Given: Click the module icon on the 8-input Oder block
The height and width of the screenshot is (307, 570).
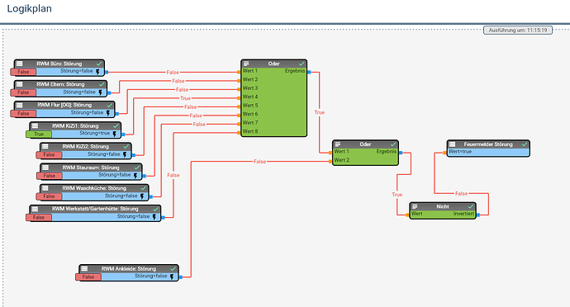Looking at the screenshot, I should pos(246,64).
